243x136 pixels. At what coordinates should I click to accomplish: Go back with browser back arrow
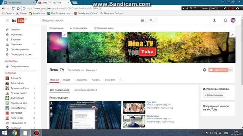[x=3, y=8]
